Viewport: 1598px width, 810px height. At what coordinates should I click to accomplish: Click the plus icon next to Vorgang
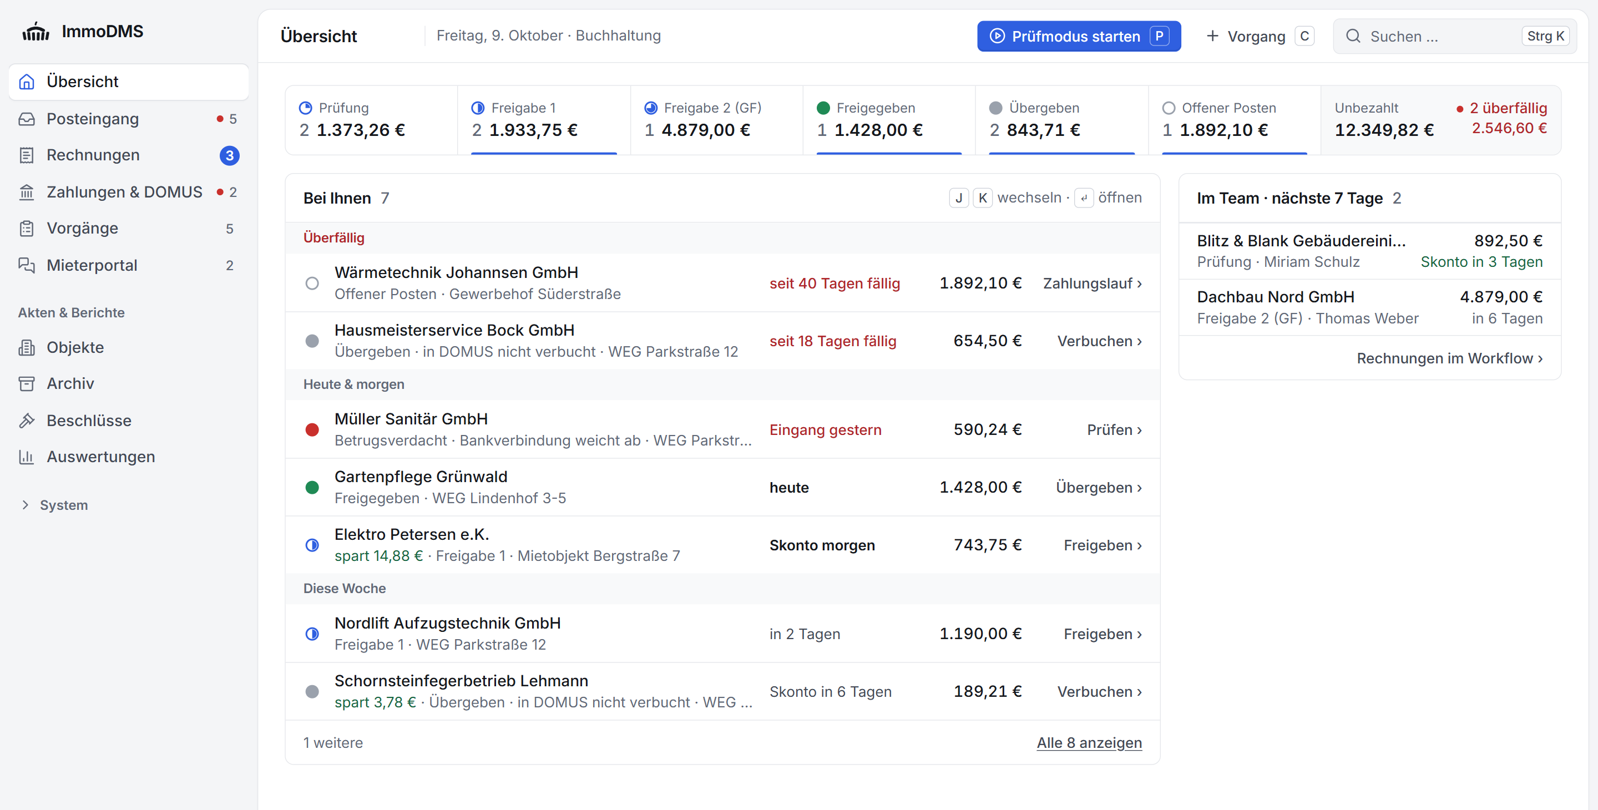(x=1212, y=36)
